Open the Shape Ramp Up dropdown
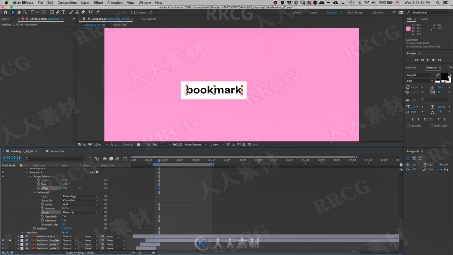This screenshot has width=453, height=255. tap(80, 212)
